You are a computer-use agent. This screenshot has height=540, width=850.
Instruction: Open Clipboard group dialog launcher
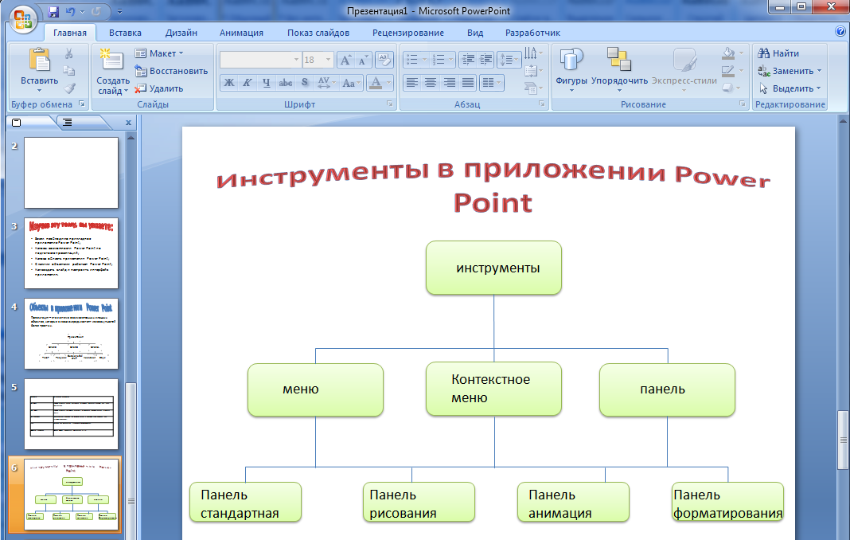(x=82, y=104)
